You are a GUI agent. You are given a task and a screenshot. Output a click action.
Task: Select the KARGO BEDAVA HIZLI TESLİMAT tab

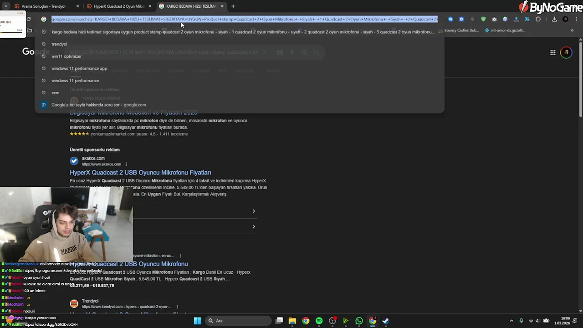[x=191, y=6]
